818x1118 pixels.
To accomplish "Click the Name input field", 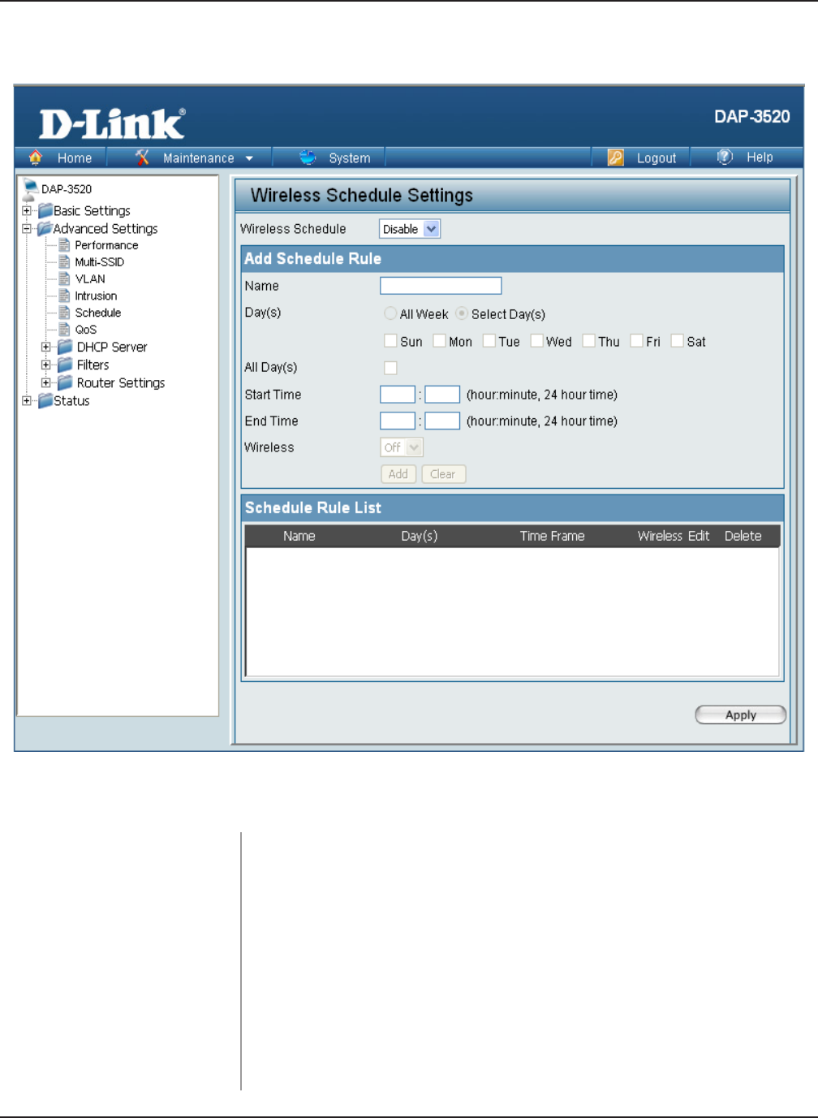I will [441, 286].
